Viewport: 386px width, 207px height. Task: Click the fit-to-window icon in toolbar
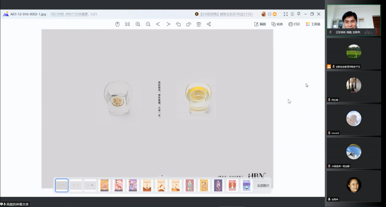(127, 24)
